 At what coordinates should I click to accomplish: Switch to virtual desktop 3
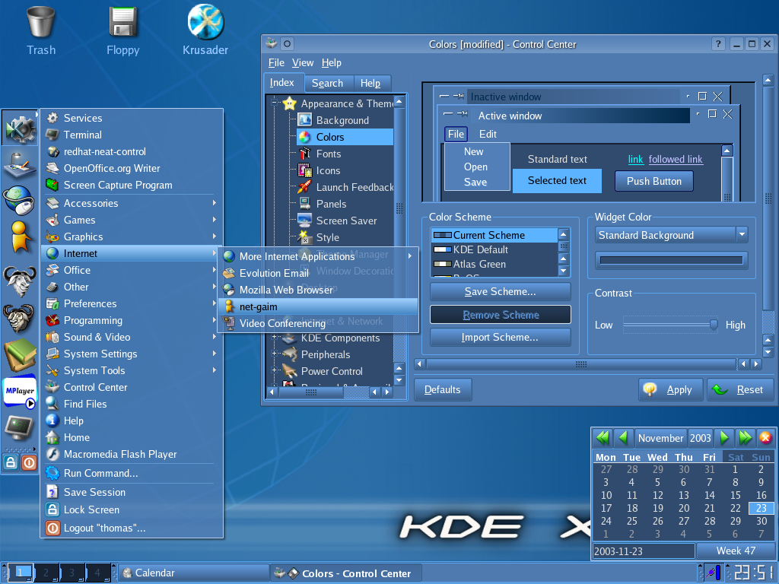pyautogui.click(x=72, y=573)
